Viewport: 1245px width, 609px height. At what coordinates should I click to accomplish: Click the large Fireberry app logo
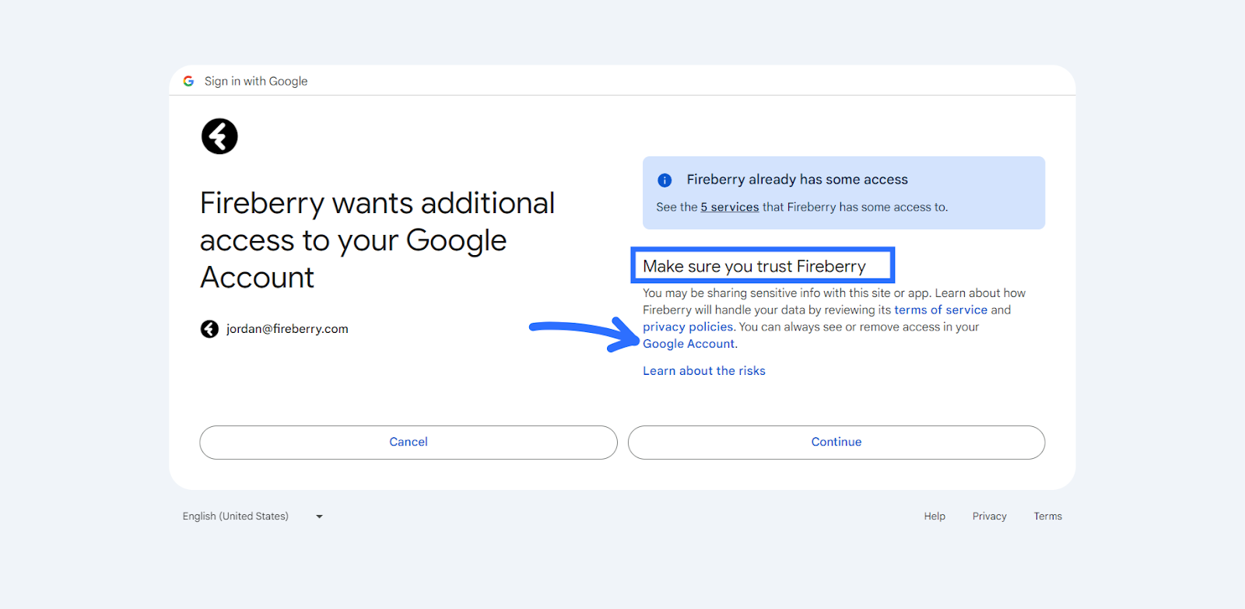pos(219,136)
